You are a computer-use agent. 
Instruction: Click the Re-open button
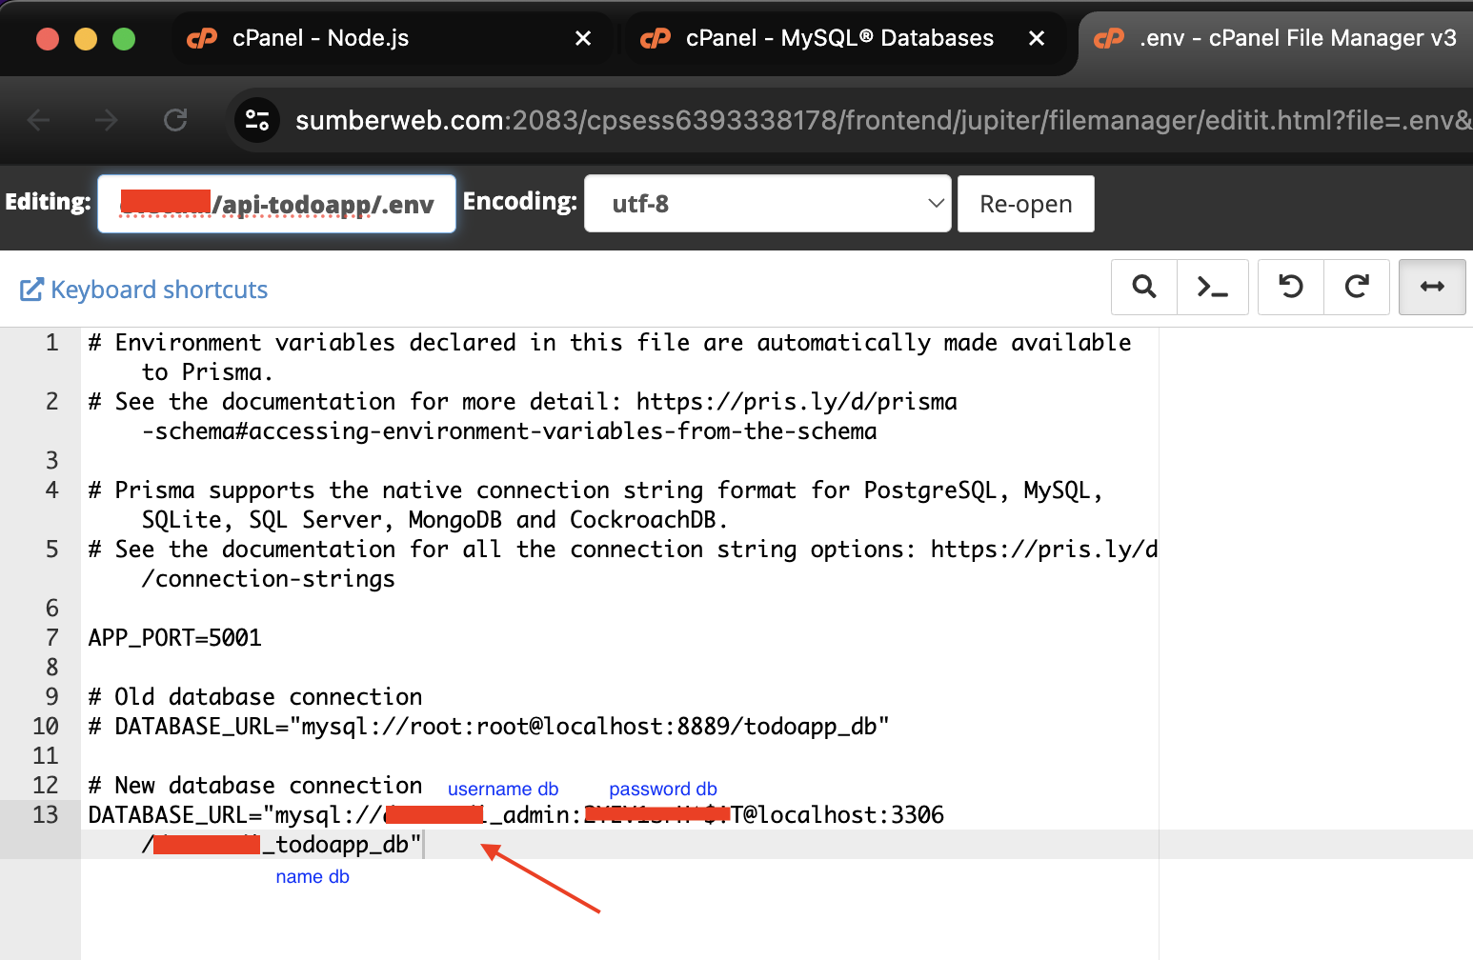[x=1025, y=204]
